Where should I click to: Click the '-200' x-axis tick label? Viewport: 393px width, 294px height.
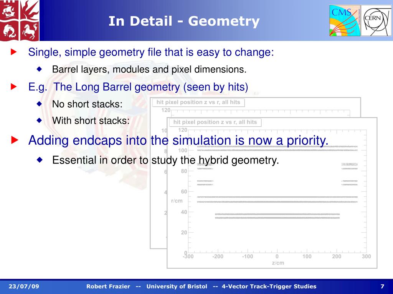click(218, 256)
